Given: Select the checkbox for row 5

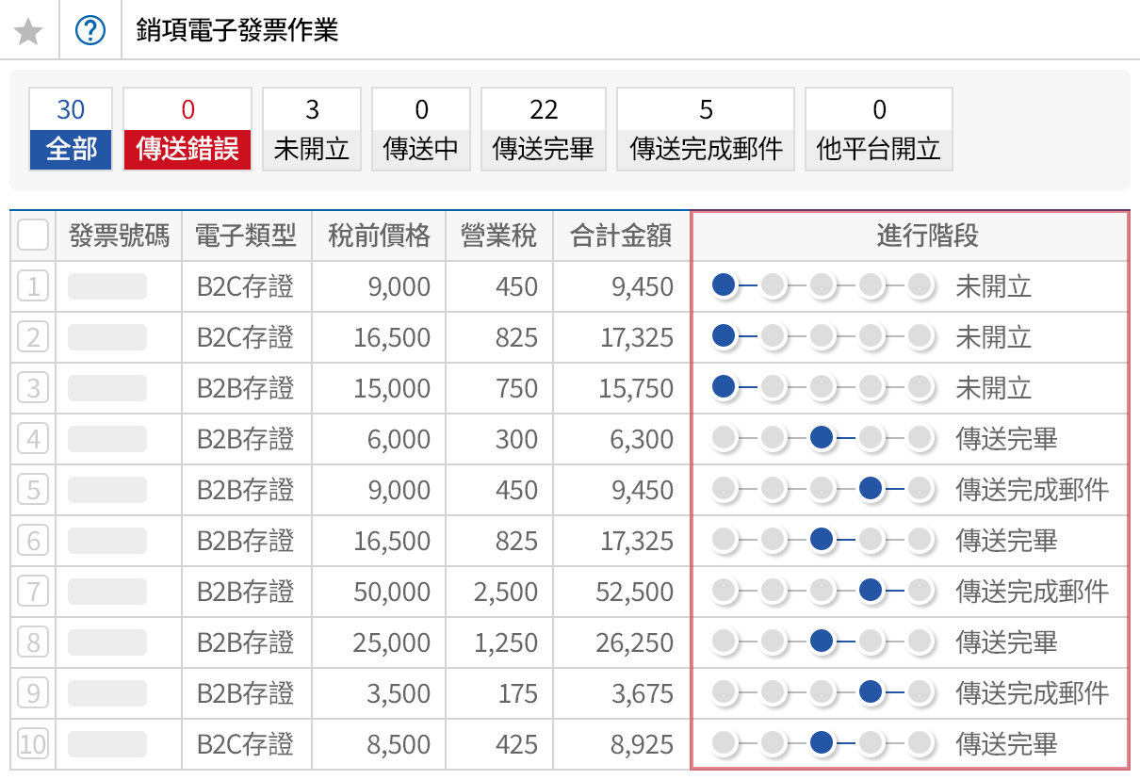Looking at the screenshot, I should pos(33,489).
